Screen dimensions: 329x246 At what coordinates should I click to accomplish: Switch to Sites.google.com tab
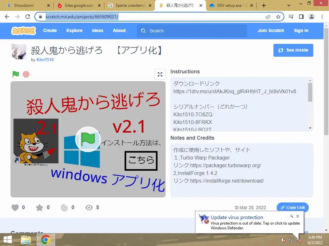pyautogui.click(x=79, y=5)
